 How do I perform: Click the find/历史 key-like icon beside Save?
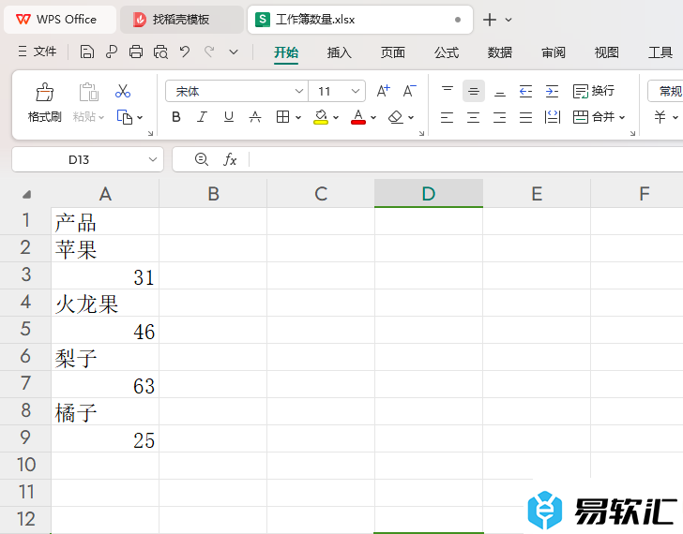[112, 52]
